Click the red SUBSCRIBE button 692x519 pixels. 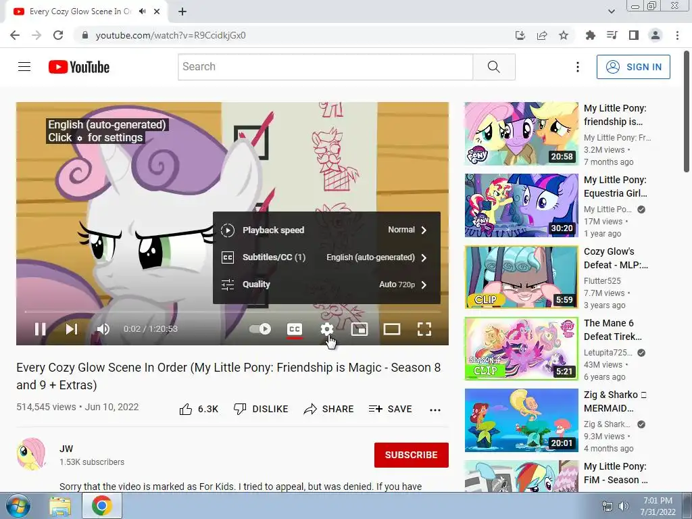(412, 455)
